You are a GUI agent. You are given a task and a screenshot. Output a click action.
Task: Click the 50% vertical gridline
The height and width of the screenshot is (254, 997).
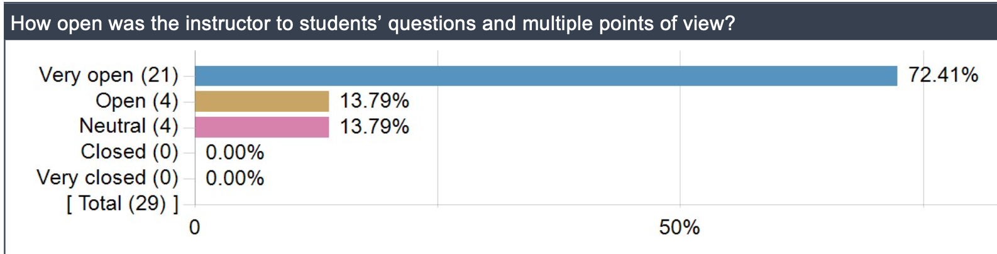click(680, 128)
